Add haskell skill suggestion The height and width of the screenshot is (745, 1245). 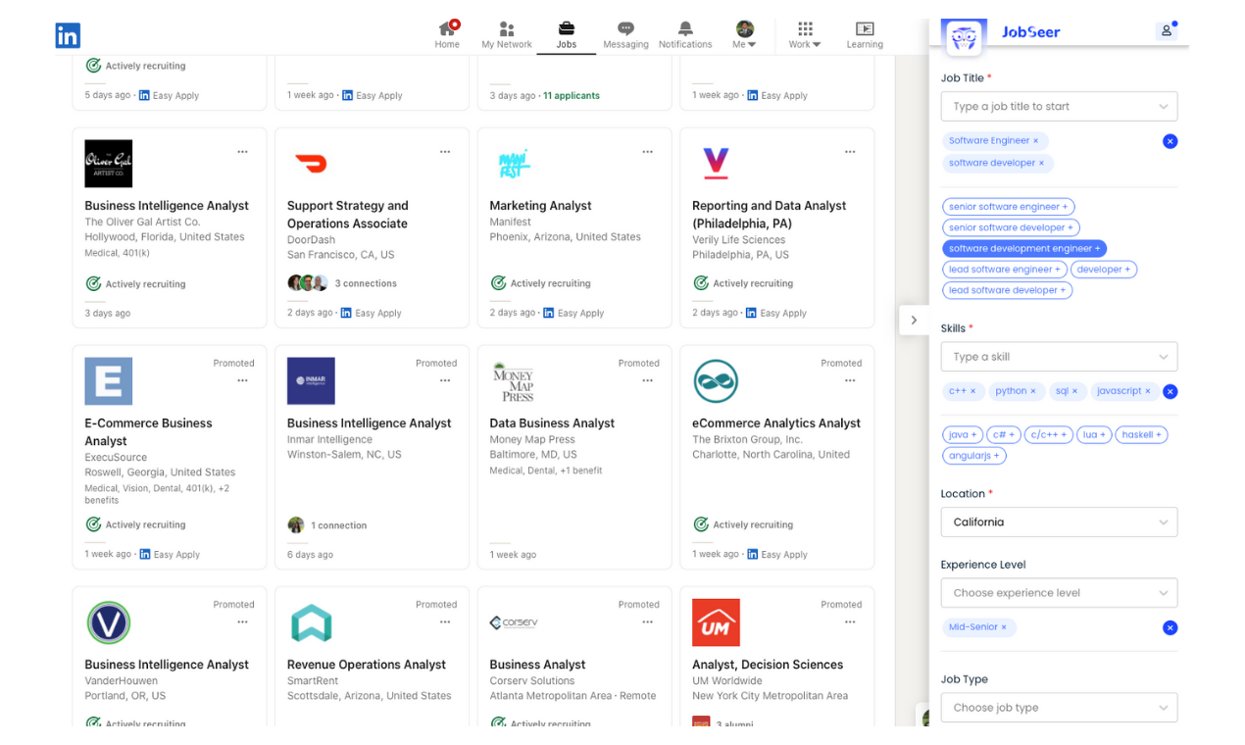[x=1141, y=434]
